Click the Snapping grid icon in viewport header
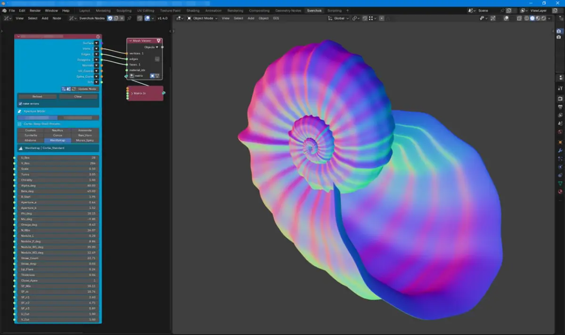The height and width of the screenshot is (335, 565). [x=371, y=18]
